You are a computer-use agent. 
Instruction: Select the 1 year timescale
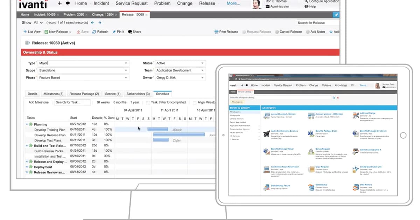tap(135, 102)
